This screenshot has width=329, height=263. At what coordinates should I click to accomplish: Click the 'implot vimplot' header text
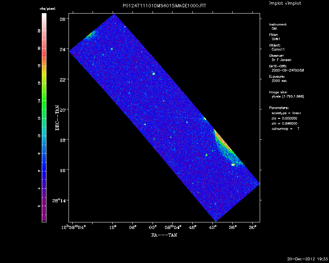pos(285,3)
